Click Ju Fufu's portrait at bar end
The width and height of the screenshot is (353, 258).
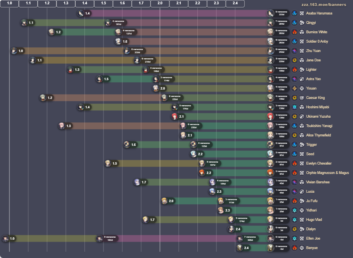coord(270,201)
